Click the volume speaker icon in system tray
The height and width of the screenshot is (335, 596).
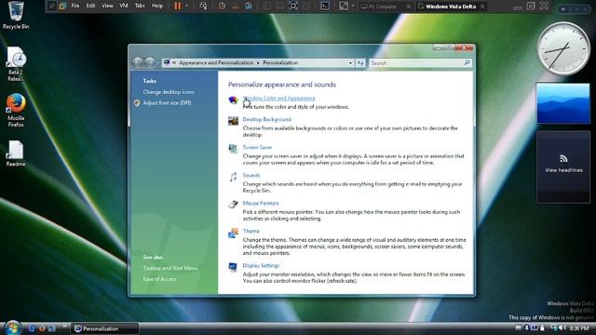point(562,328)
